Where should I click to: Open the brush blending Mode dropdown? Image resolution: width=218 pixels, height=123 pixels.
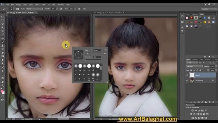[x=35, y=9]
